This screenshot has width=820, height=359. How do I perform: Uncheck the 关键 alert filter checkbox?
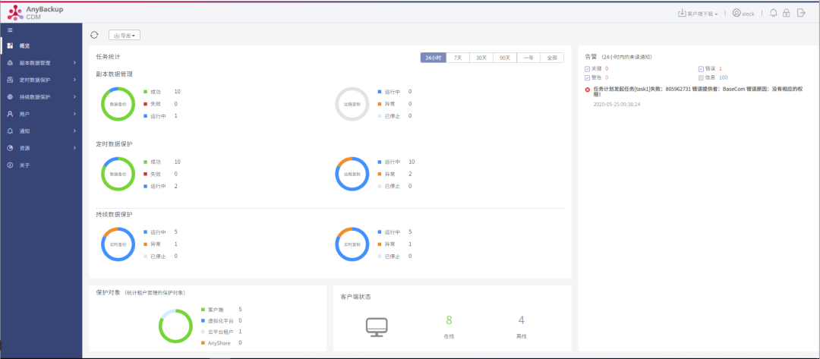[587, 68]
